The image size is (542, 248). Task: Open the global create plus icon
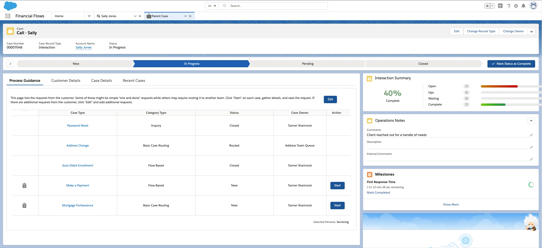(x=500, y=6)
